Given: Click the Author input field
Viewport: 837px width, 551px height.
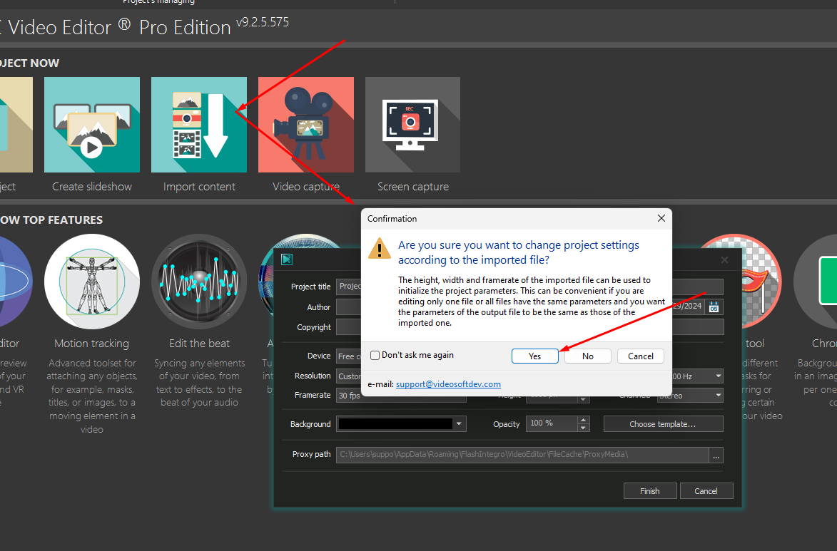Looking at the screenshot, I should click(349, 307).
